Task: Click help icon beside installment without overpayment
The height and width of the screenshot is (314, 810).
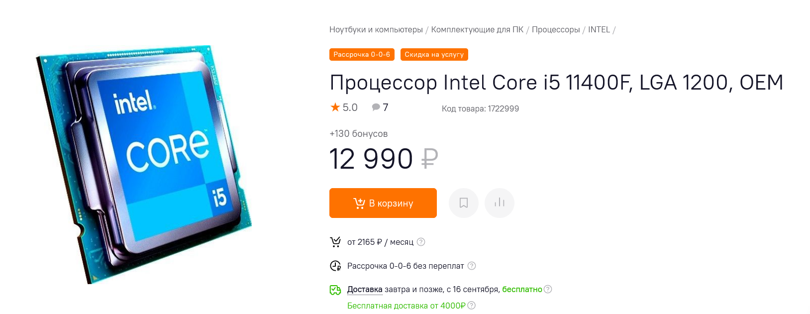Action: [472, 266]
